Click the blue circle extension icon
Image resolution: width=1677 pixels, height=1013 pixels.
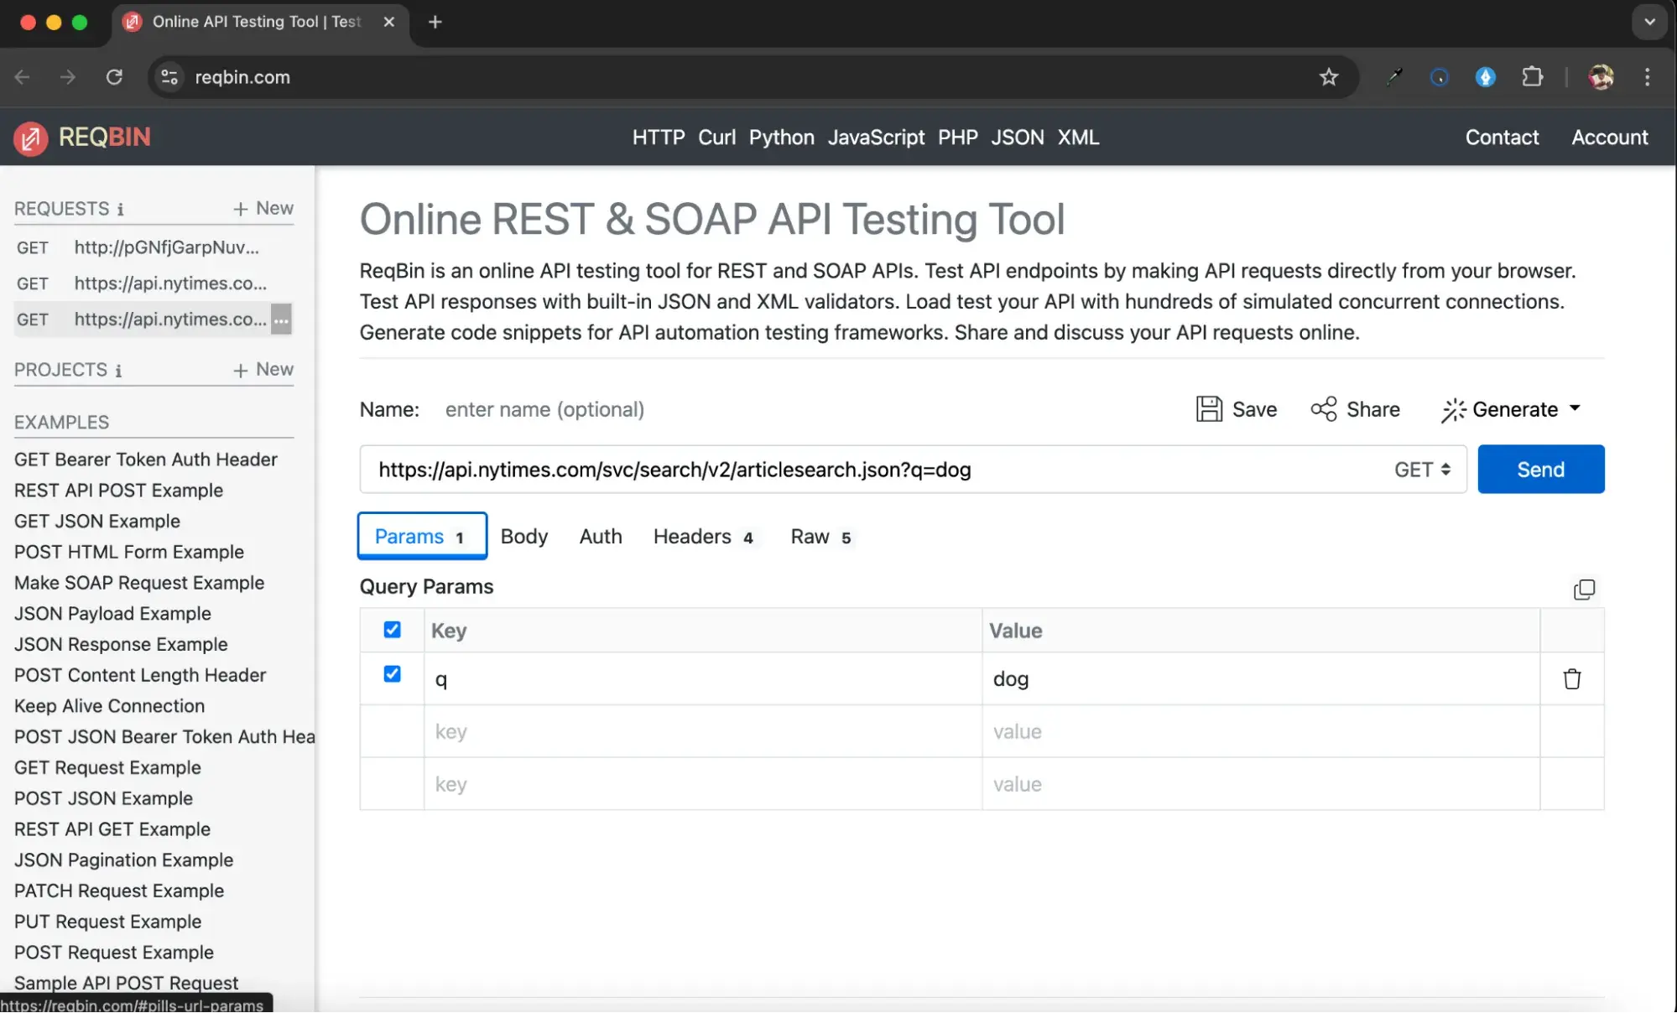pyautogui.click(x=1440, y=77)
